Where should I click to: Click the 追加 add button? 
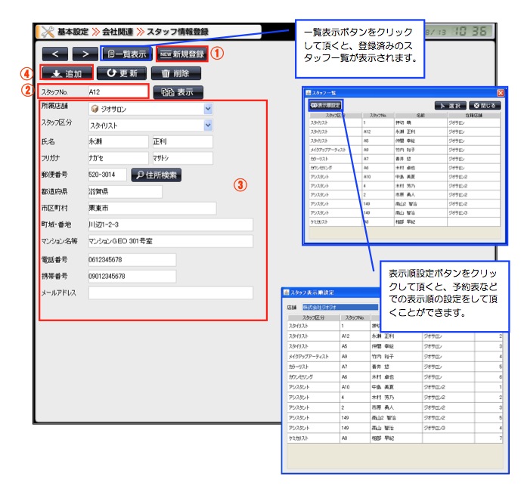[x=67, y=73]
